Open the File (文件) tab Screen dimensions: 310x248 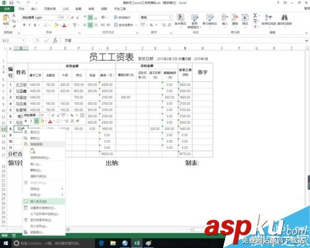click(7, 9)
